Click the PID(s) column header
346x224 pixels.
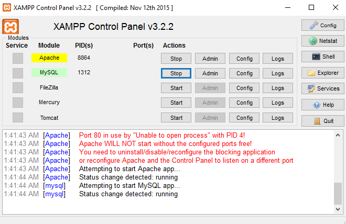(x=84, y=46)
